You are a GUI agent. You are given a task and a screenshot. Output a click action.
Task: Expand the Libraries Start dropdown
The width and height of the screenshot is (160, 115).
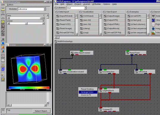click(x=85, y=8)
